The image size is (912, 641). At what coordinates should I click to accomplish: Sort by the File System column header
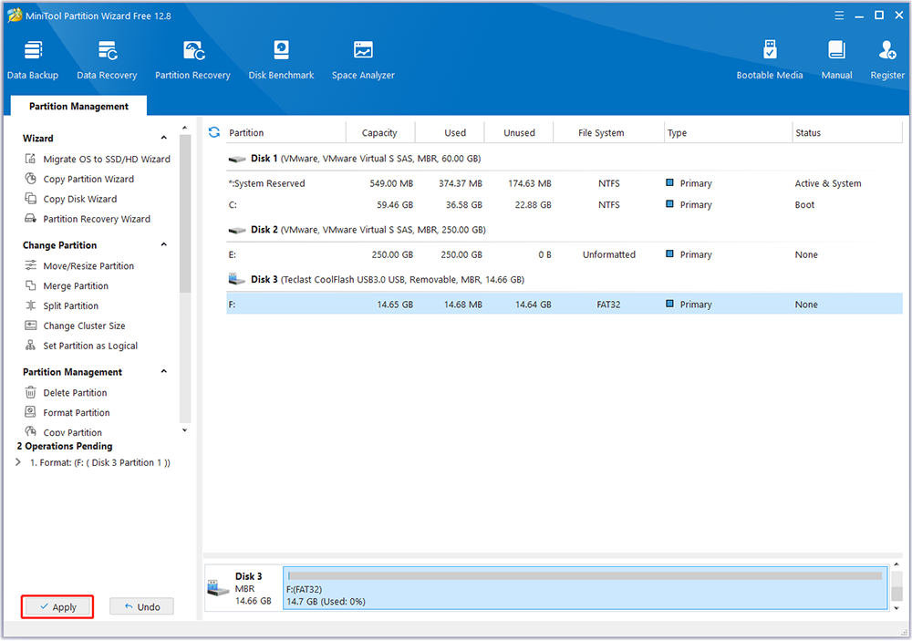608,132
